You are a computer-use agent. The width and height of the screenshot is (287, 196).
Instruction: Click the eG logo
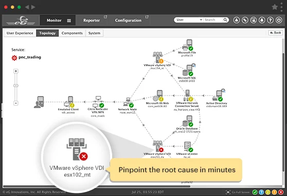[21, 21]
